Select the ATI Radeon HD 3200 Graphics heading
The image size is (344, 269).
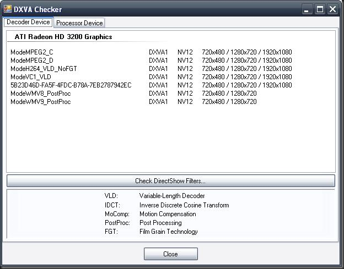coord(63,37)
